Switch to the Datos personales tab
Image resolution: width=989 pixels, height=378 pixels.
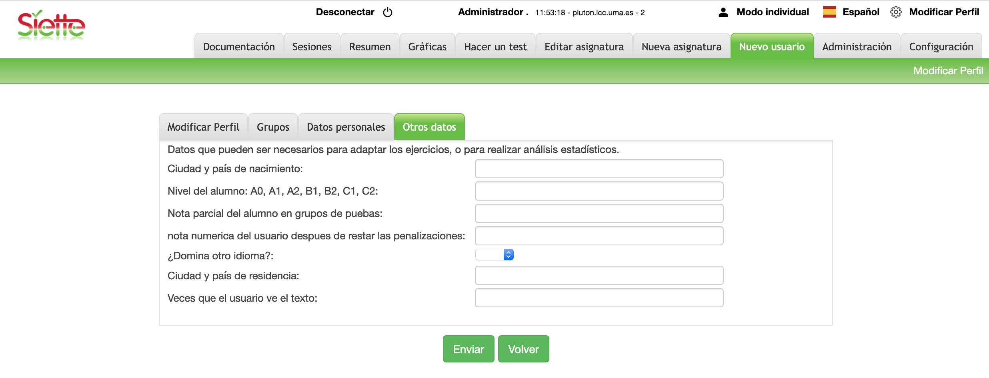click(x=346, y=127)
